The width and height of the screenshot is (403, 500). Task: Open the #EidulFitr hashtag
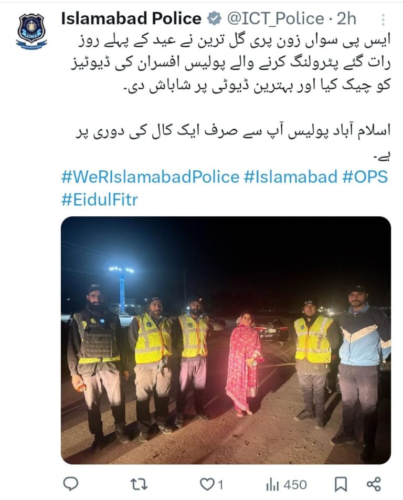point(99,200)
